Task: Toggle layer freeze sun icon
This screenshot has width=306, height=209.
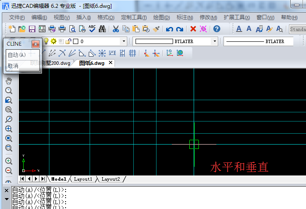Action: click(53, 41)
